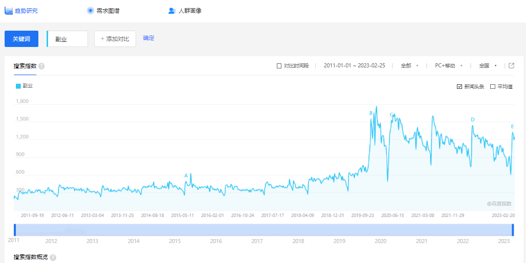Check the 平均值 checkbox
Image resolution: width=526 pixels, height=263 pixels.
[x=493, y=86]
